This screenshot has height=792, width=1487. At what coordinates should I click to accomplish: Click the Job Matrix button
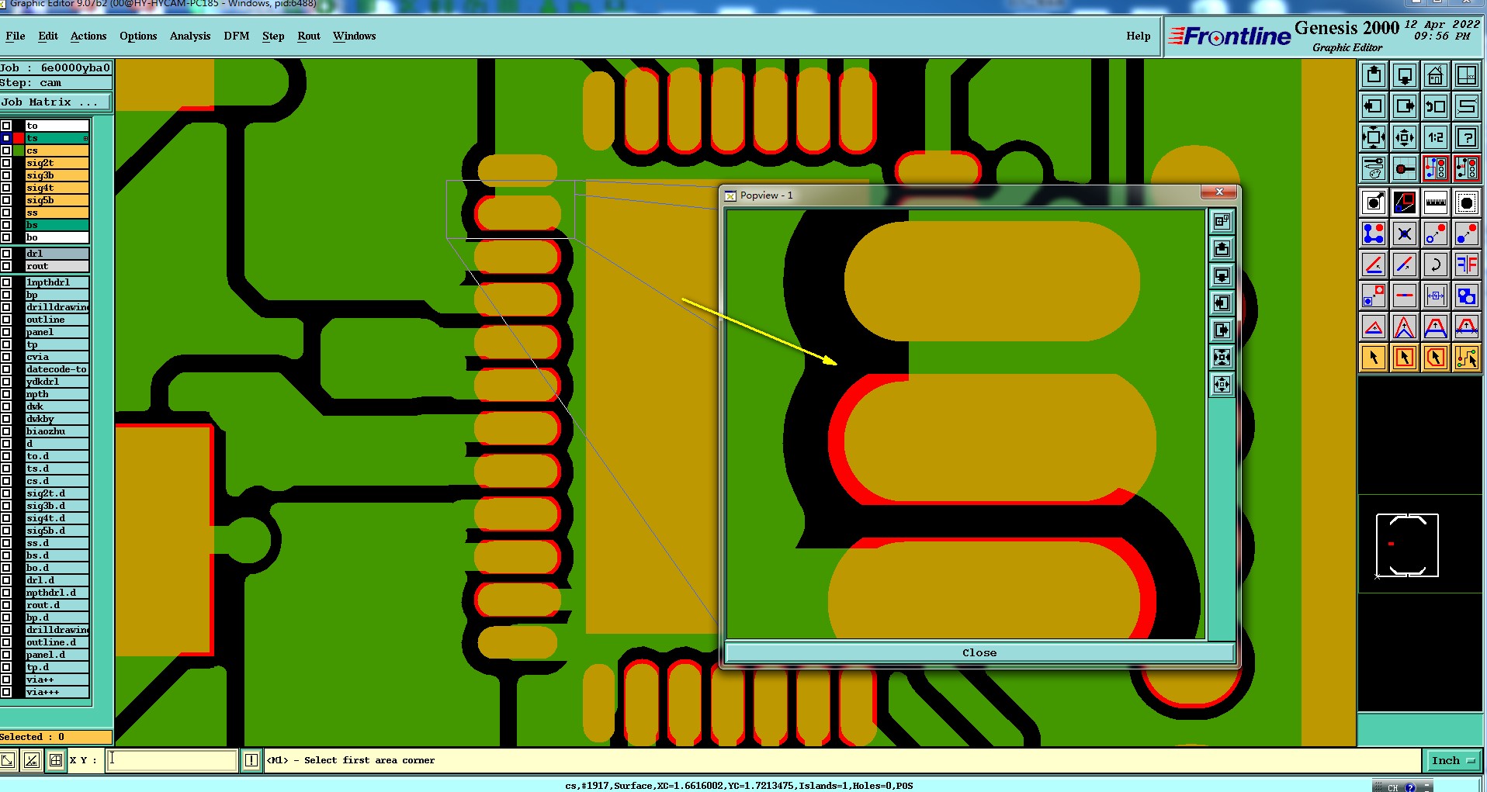(x=56, y=102)
